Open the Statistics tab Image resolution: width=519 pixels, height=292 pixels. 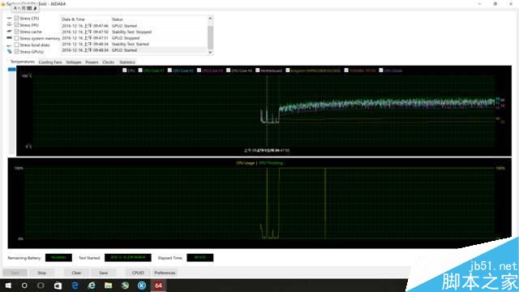(x=127, y=62)
